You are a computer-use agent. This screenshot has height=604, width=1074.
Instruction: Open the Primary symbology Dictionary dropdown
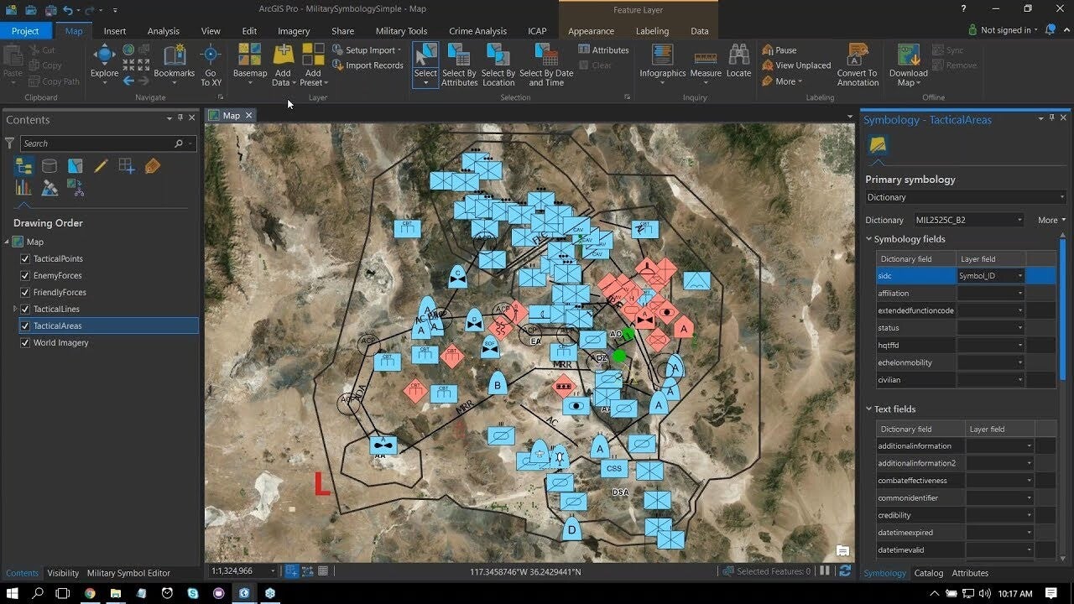coord(966,197)
